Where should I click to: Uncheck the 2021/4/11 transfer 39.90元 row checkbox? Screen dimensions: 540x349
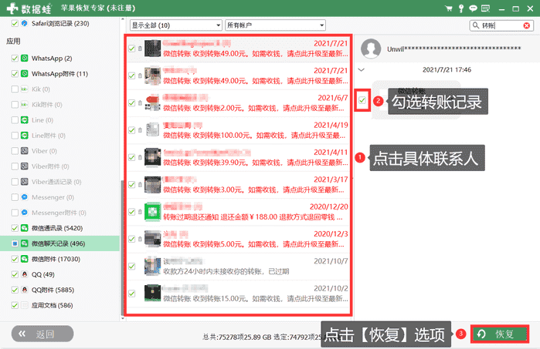click(x=131, y=157)
